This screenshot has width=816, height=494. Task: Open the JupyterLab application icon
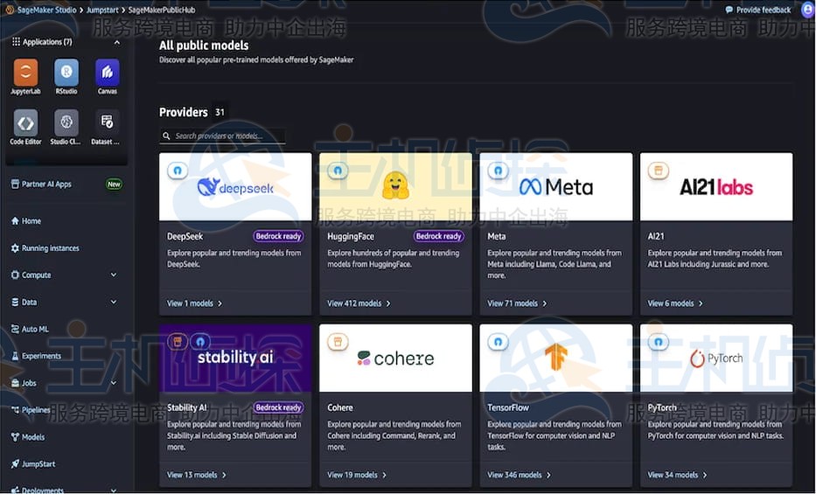point(25,73)
